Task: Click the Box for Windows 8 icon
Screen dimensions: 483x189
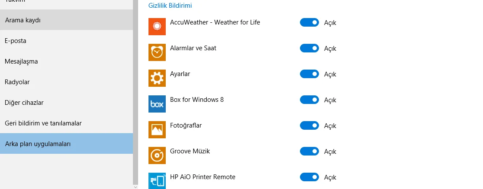Action: (x=157, y=104)
